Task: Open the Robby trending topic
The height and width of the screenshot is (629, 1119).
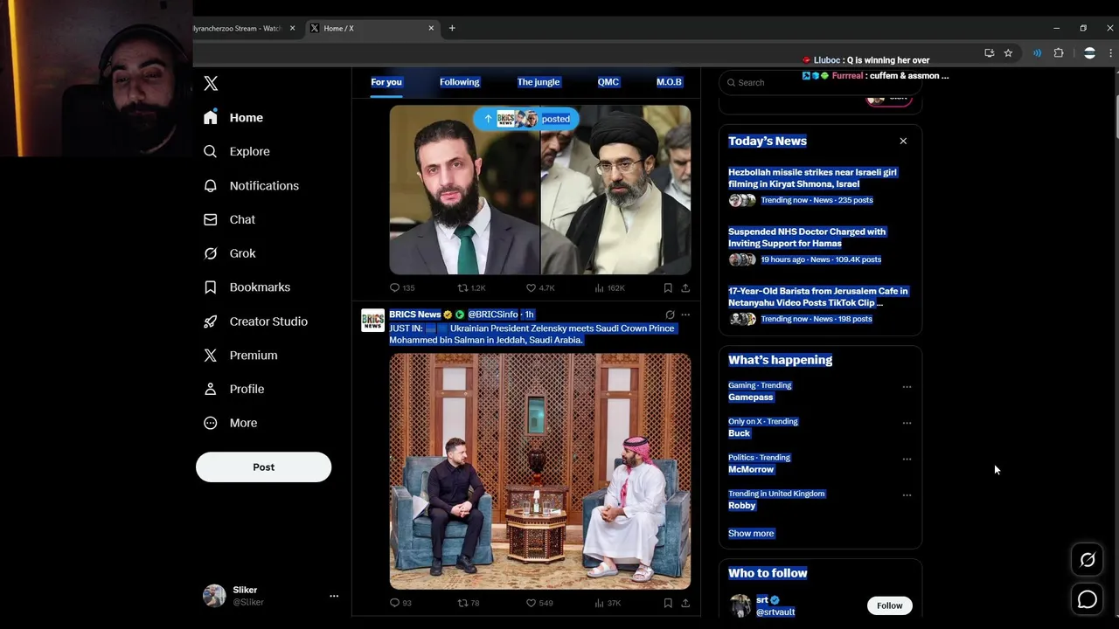Action: (741, 505)
